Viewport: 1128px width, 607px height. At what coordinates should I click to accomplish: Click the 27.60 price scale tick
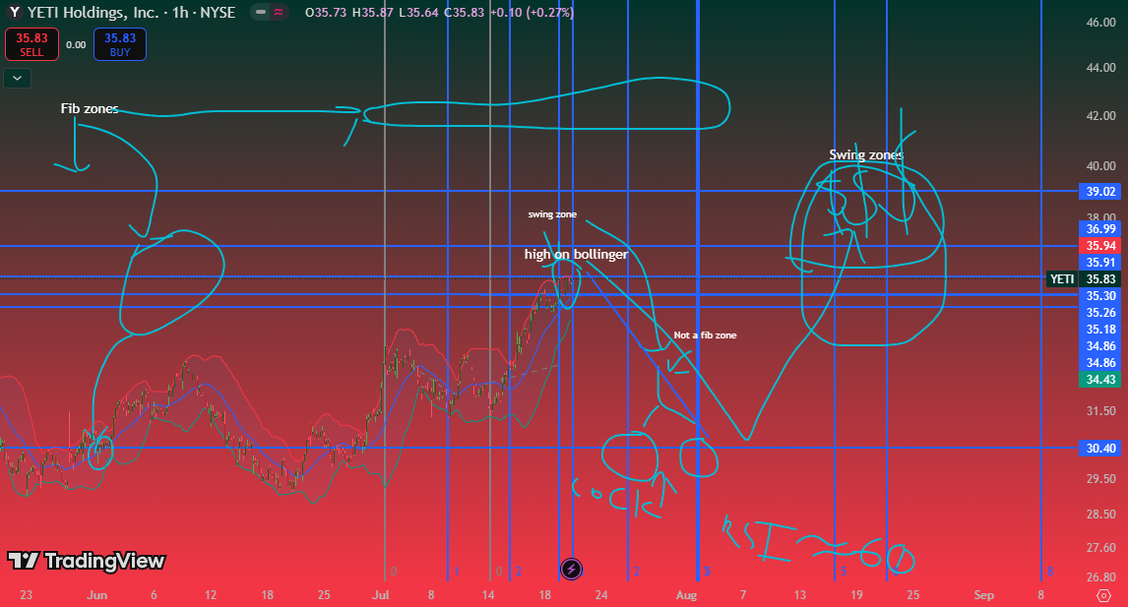[1100, 548]
